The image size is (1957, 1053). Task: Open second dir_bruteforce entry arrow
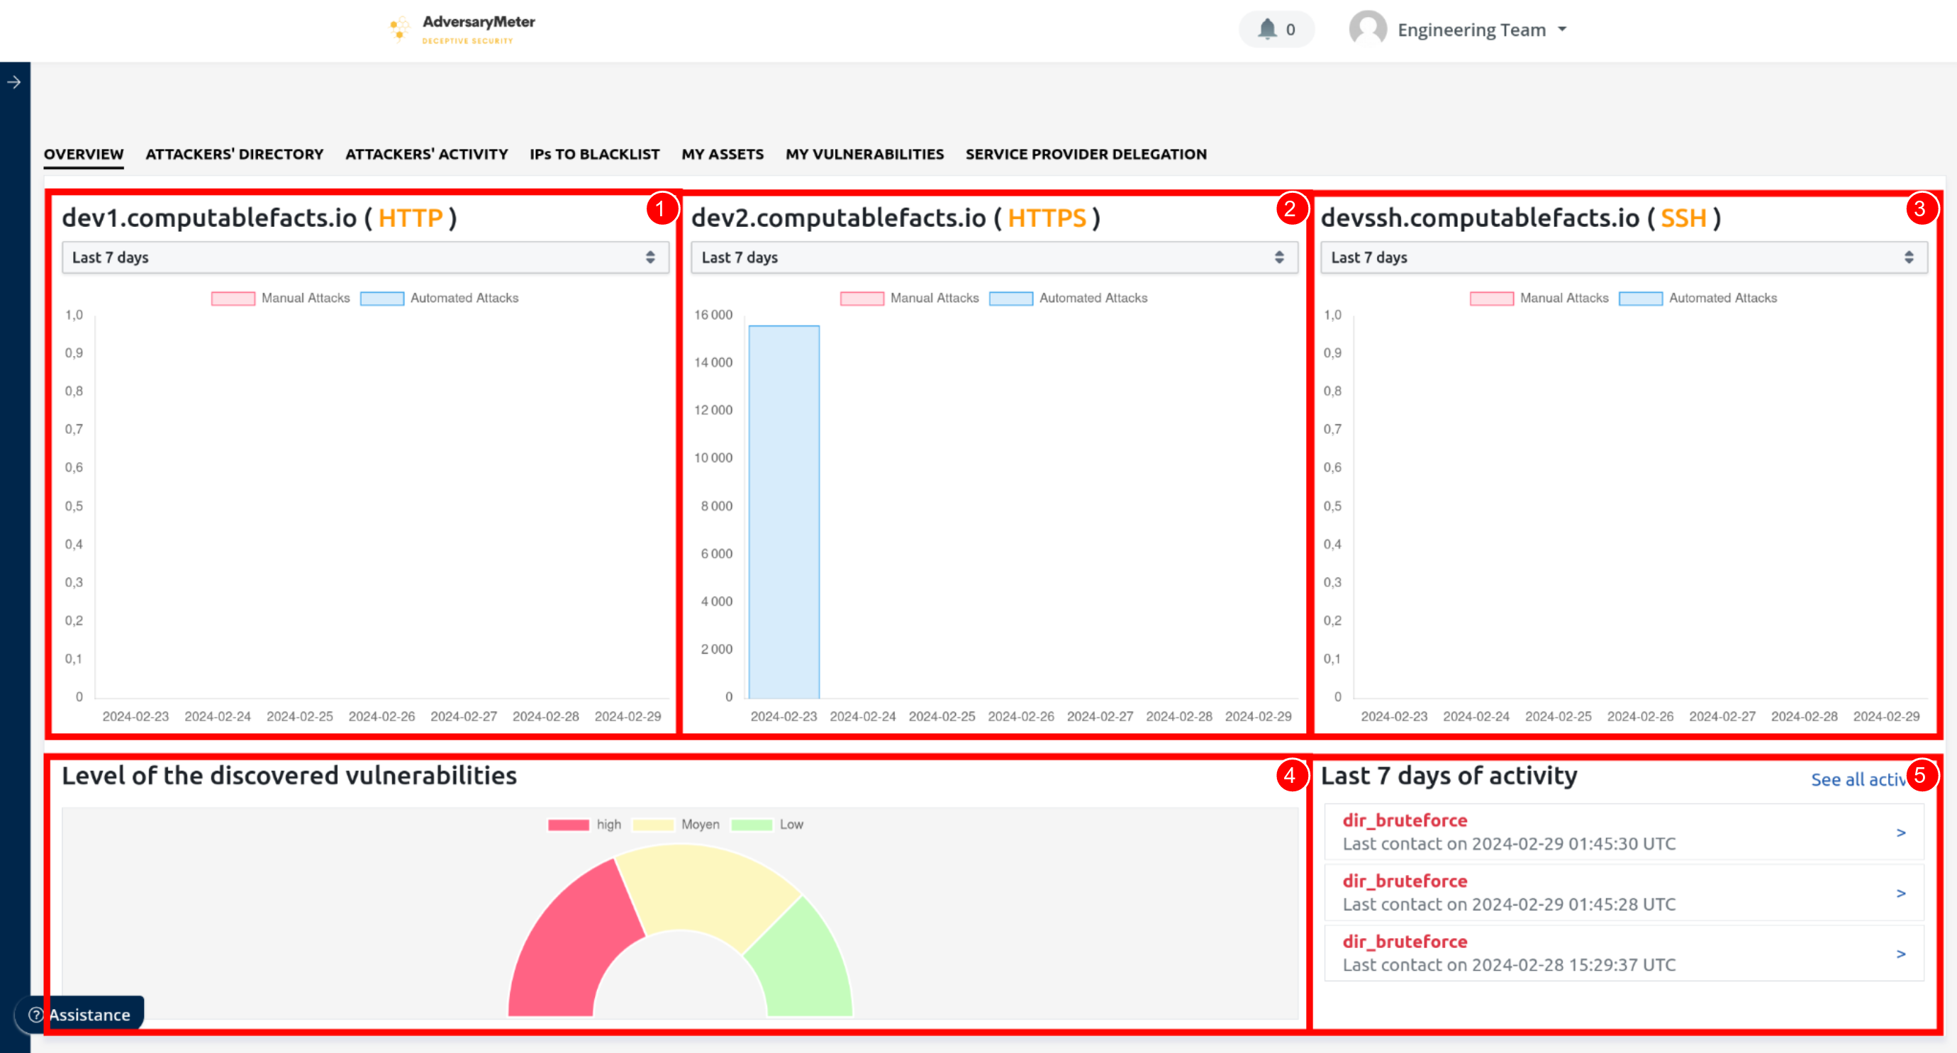point(1900,893)
